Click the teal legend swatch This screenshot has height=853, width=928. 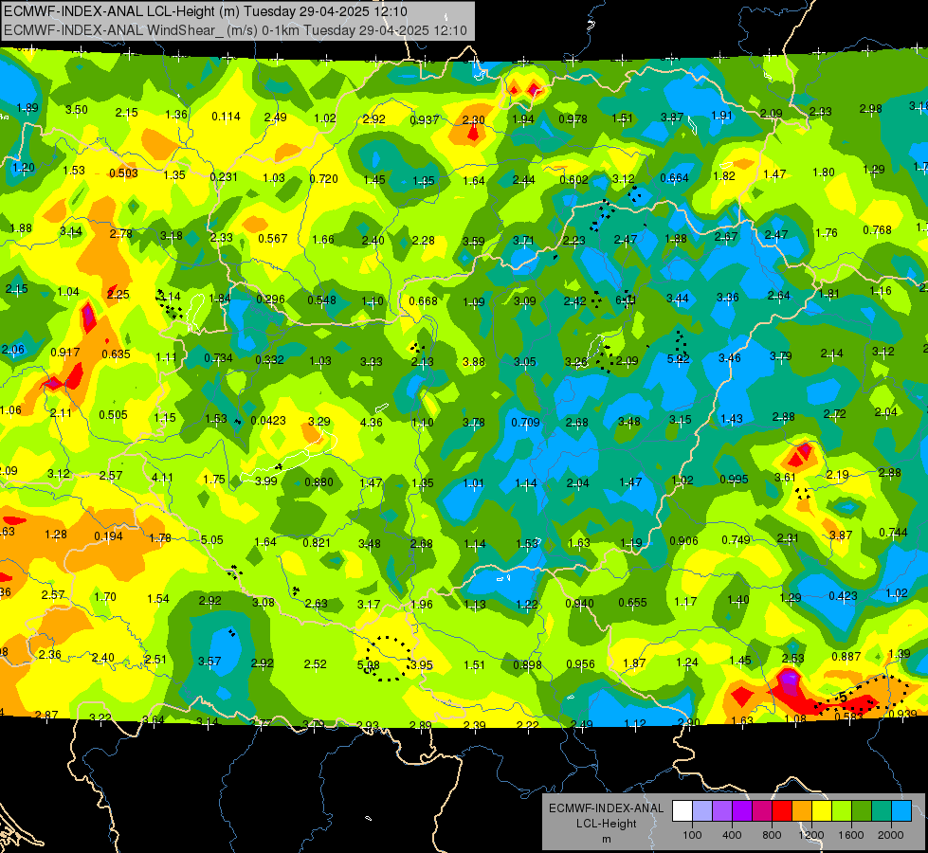pyautogui.click(x=882, y=811)
